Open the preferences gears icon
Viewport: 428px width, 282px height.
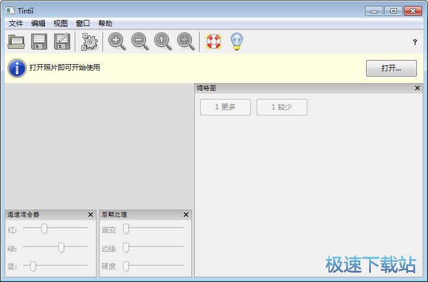click(x=89, y=42)
